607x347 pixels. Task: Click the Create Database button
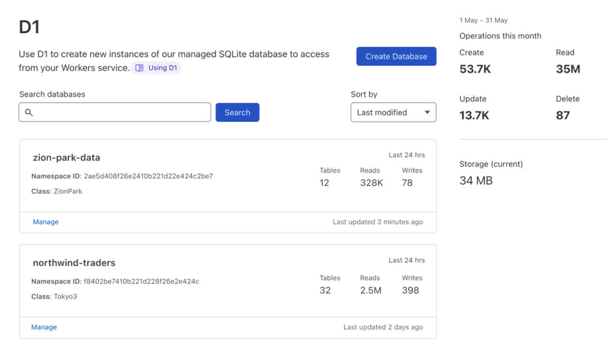point(396,56)
